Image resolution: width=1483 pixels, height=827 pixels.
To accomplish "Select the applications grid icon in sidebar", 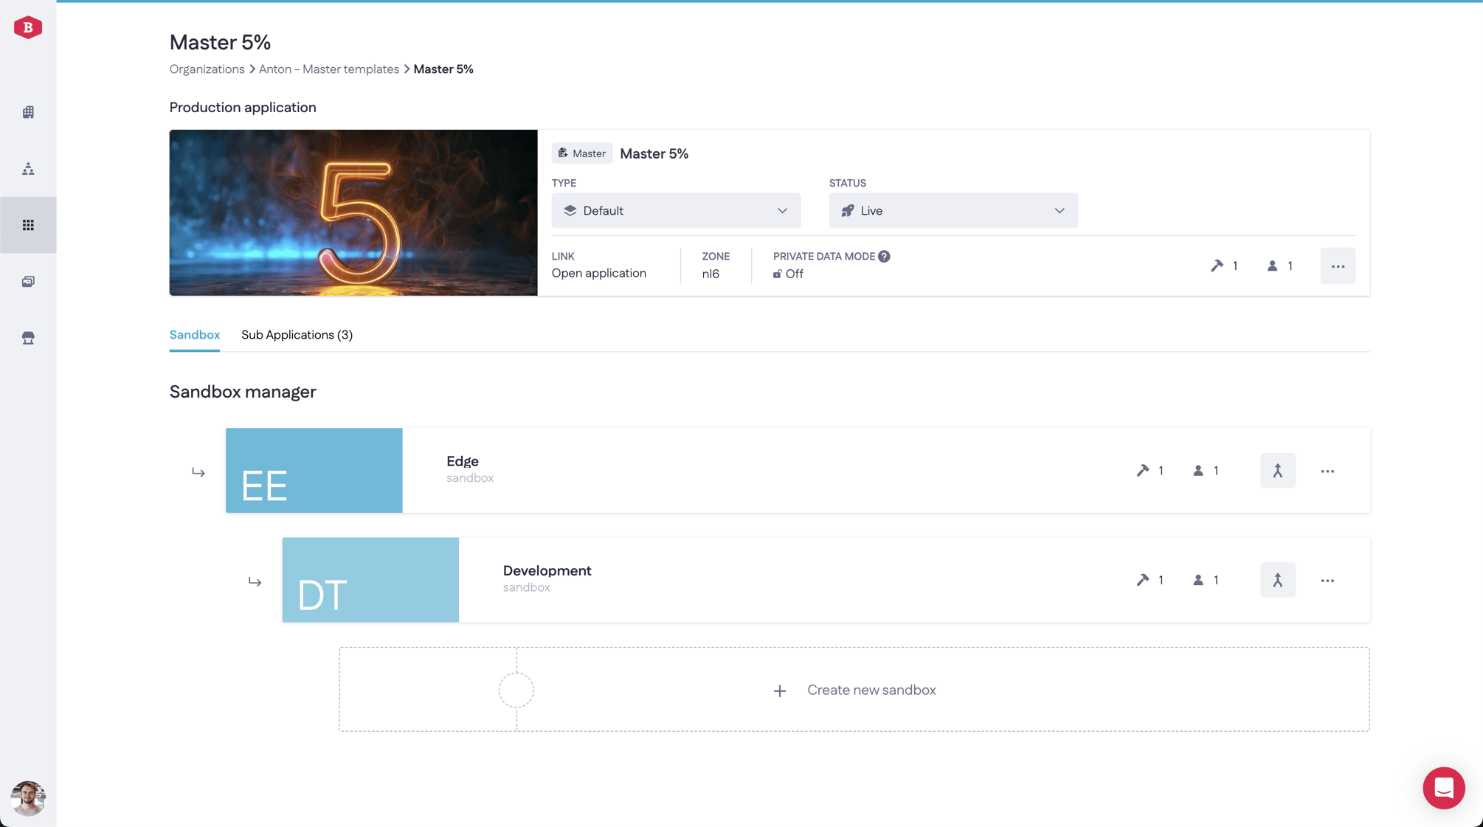I will tap(28, 225).
